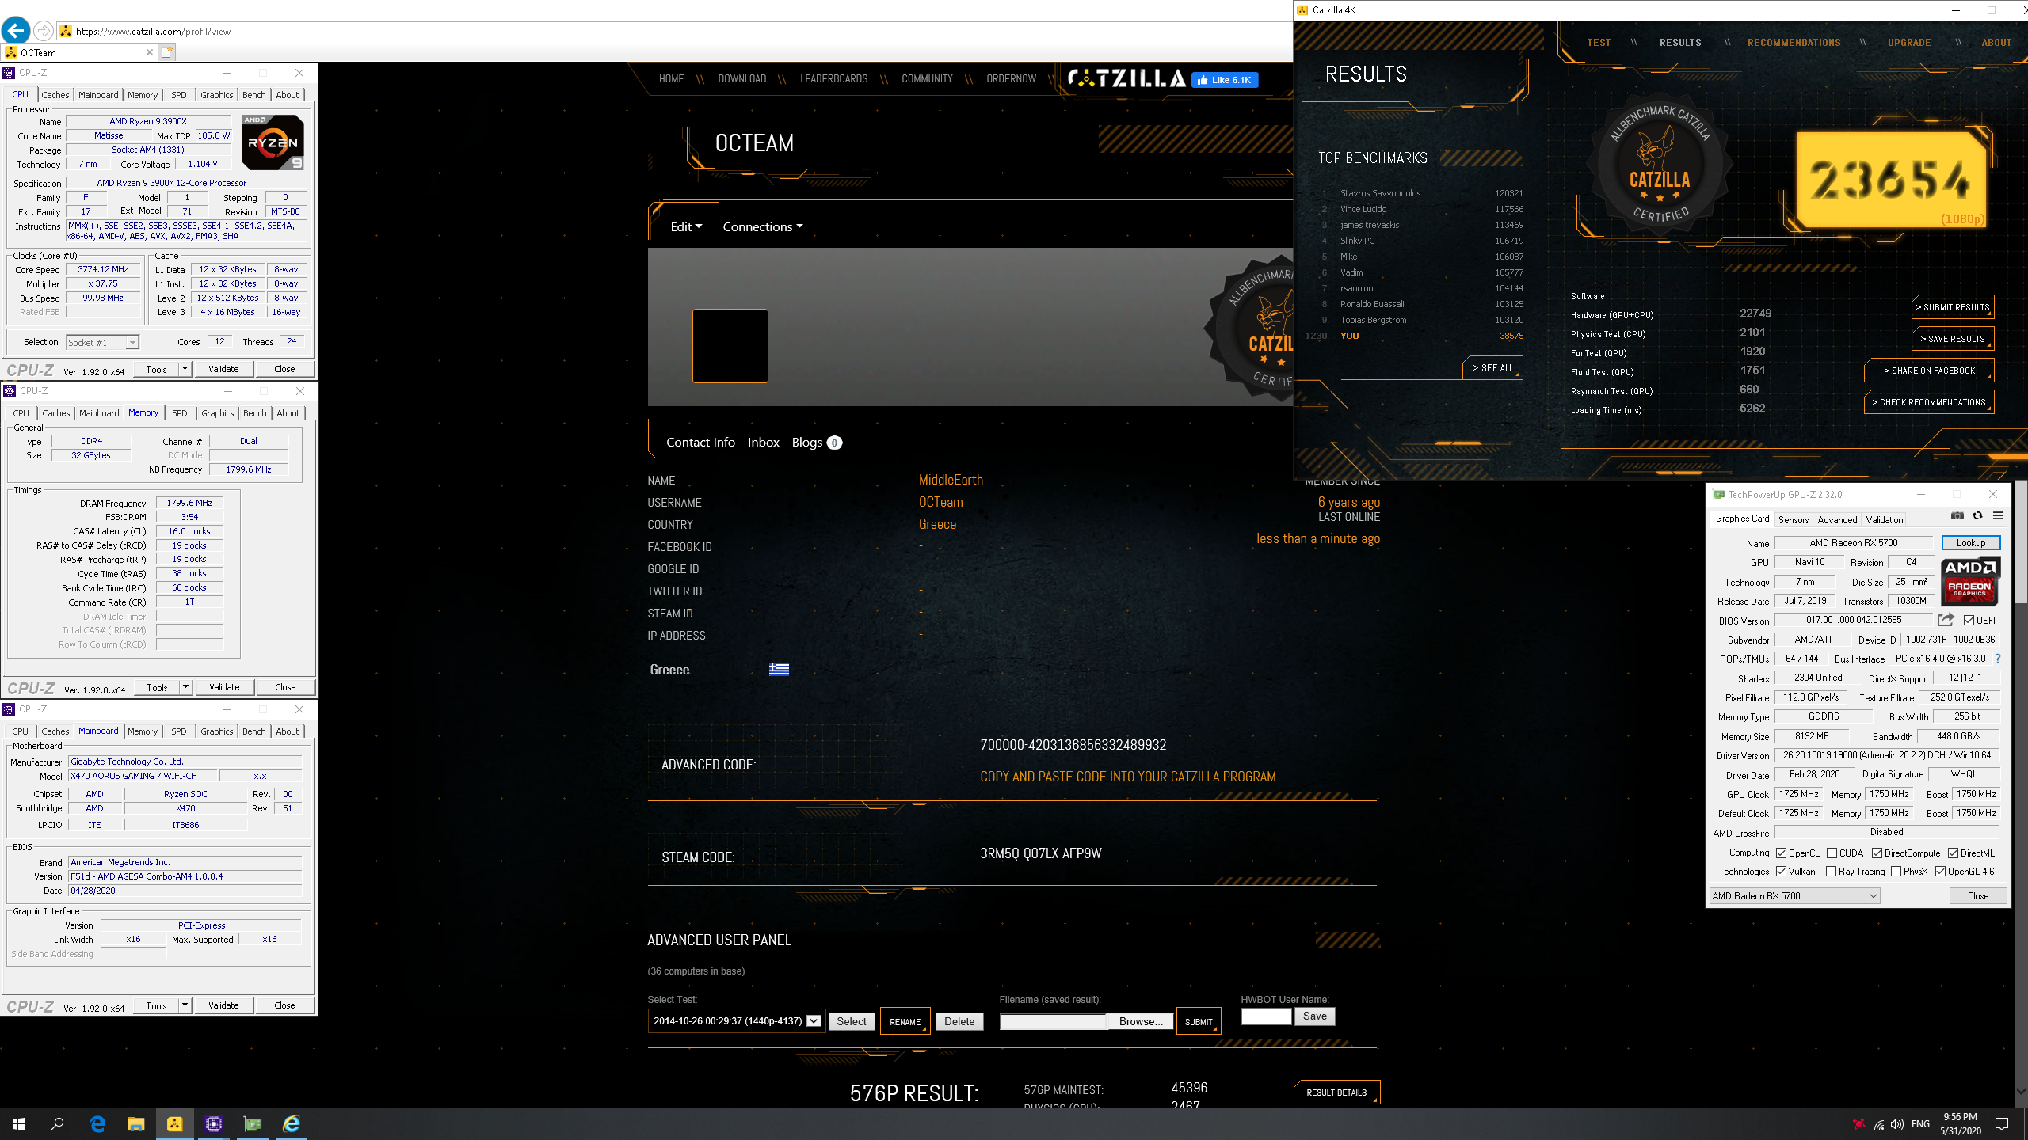
Task: Click See All under Top Benchmarks
Action: (x=1492, y=368)
